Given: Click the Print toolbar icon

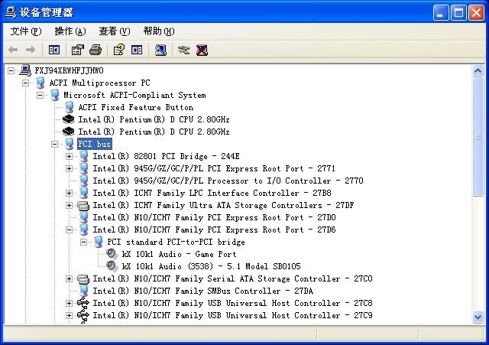Looking at the screenshot, I should [96, 50].
